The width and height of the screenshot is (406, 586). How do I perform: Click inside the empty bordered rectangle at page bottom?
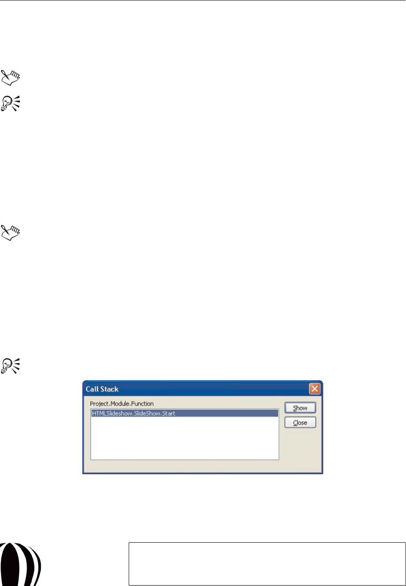coord(267,563)
